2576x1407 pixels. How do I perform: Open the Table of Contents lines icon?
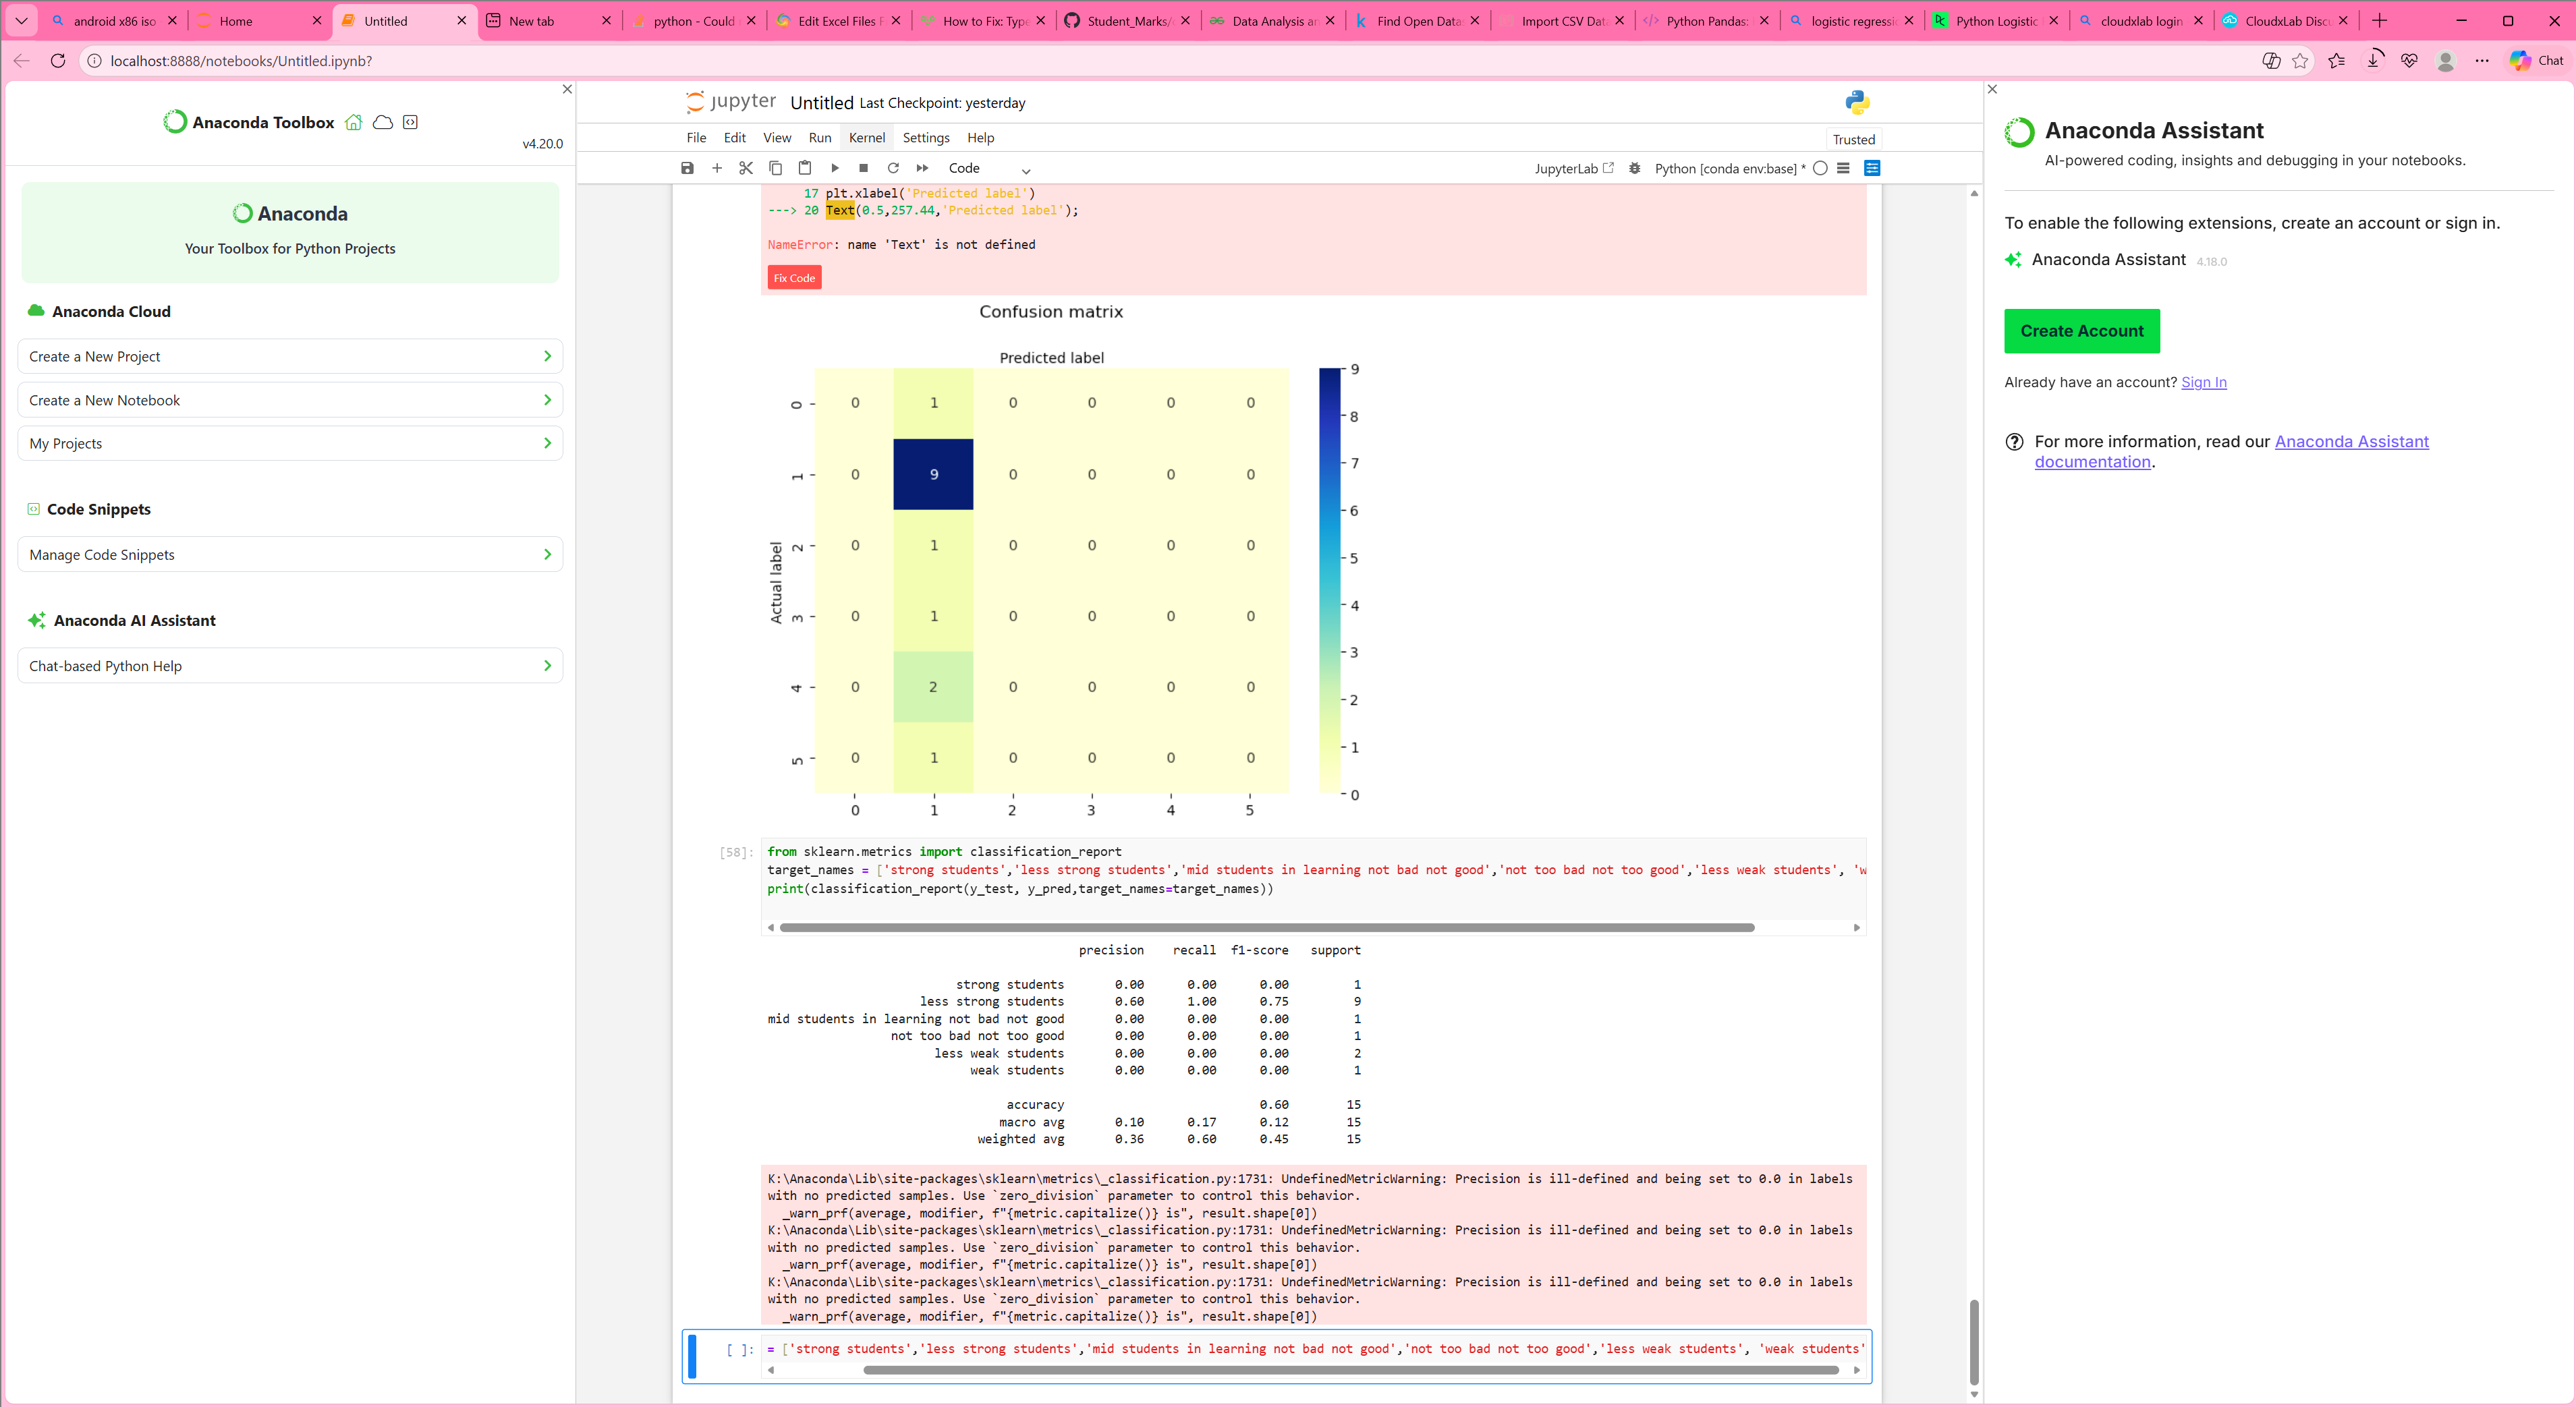click(1843, 168)
